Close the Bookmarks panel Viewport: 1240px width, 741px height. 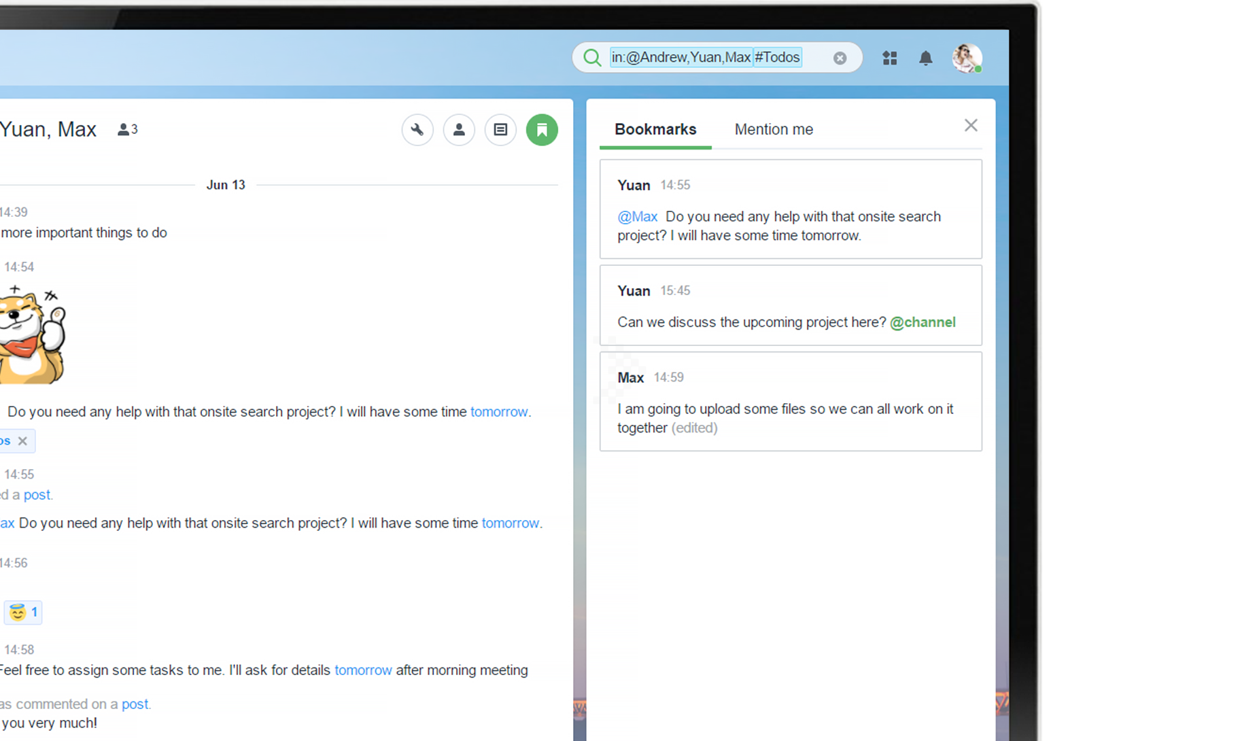click(970, 125)
